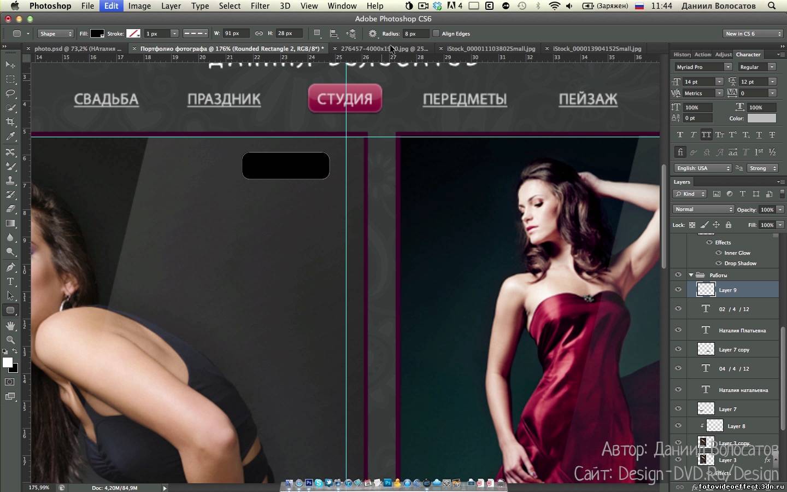Choose the Horizontal Type tool
The width and height of the screenshot is (787, 492).
pyautogui.click(x=10, y=282)
